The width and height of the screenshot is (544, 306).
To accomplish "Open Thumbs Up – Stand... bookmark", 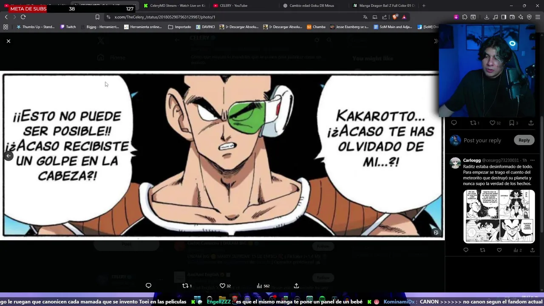I will point(35,27).
